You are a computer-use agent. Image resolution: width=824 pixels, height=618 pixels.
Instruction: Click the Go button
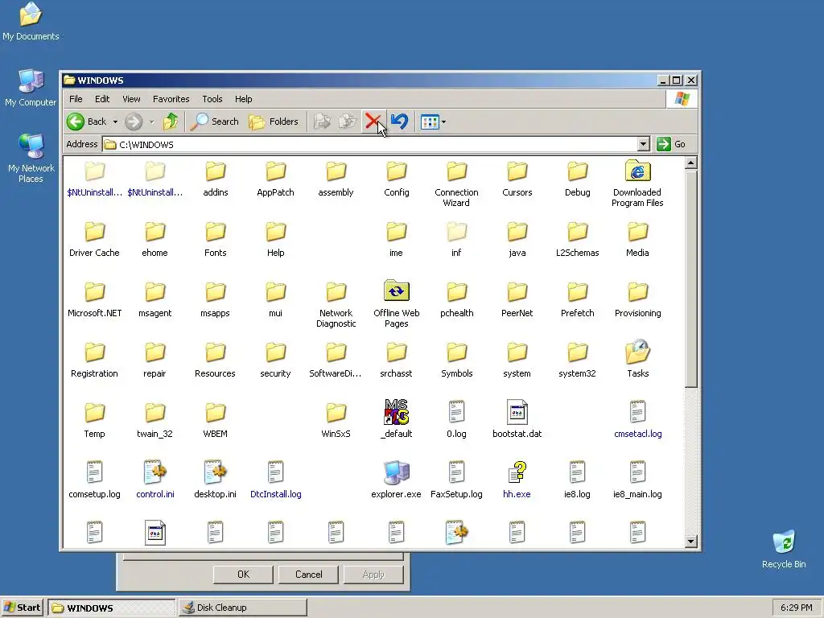(671, 144)
